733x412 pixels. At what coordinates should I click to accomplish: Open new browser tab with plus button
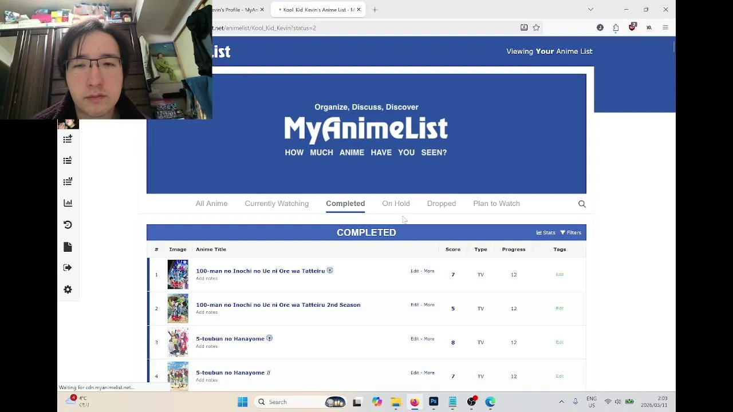click(x=375, y=10)
